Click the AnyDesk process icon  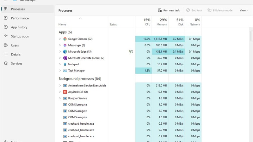pyautogui.click(x=65, y=92)
